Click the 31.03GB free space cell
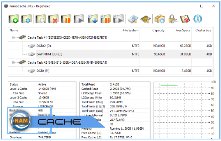 pyautogui.click(x=186, y=54)
